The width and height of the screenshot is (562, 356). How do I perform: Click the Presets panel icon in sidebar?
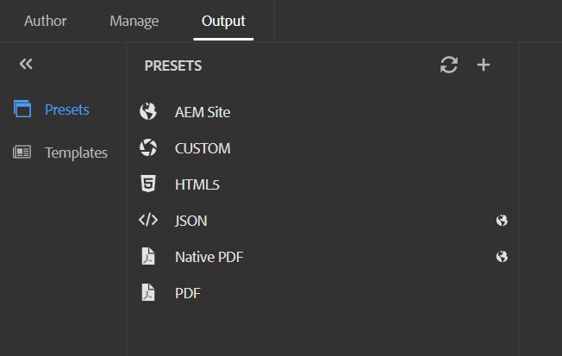coord(22,109)
